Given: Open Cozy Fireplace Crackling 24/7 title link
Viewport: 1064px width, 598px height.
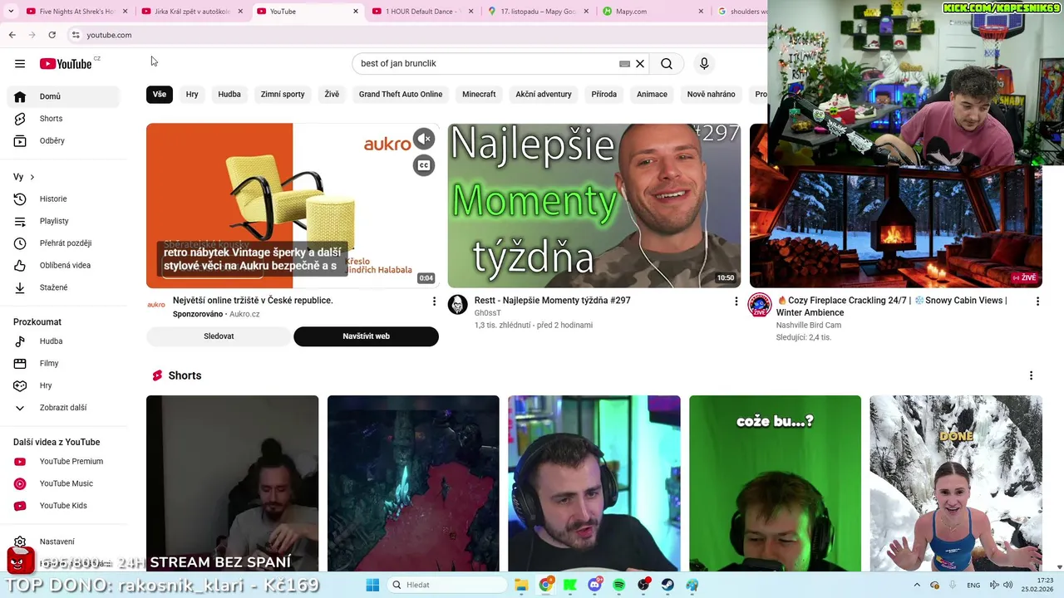Looking at the screenshot, I should (x=892, y=306).
